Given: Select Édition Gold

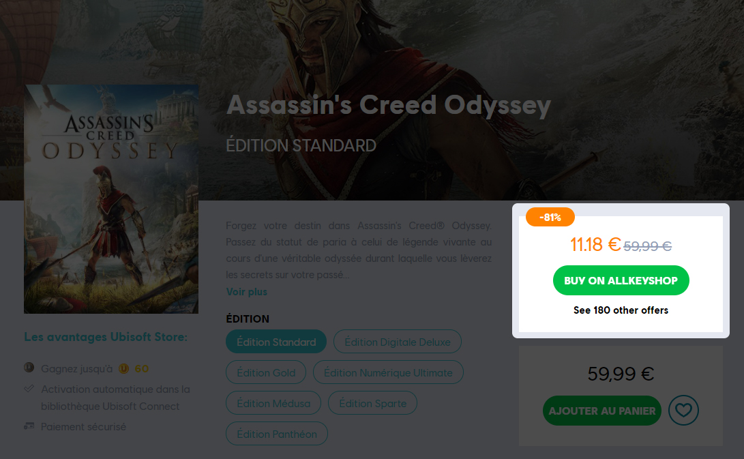Looking at the screenshot, I should (266, 372).
